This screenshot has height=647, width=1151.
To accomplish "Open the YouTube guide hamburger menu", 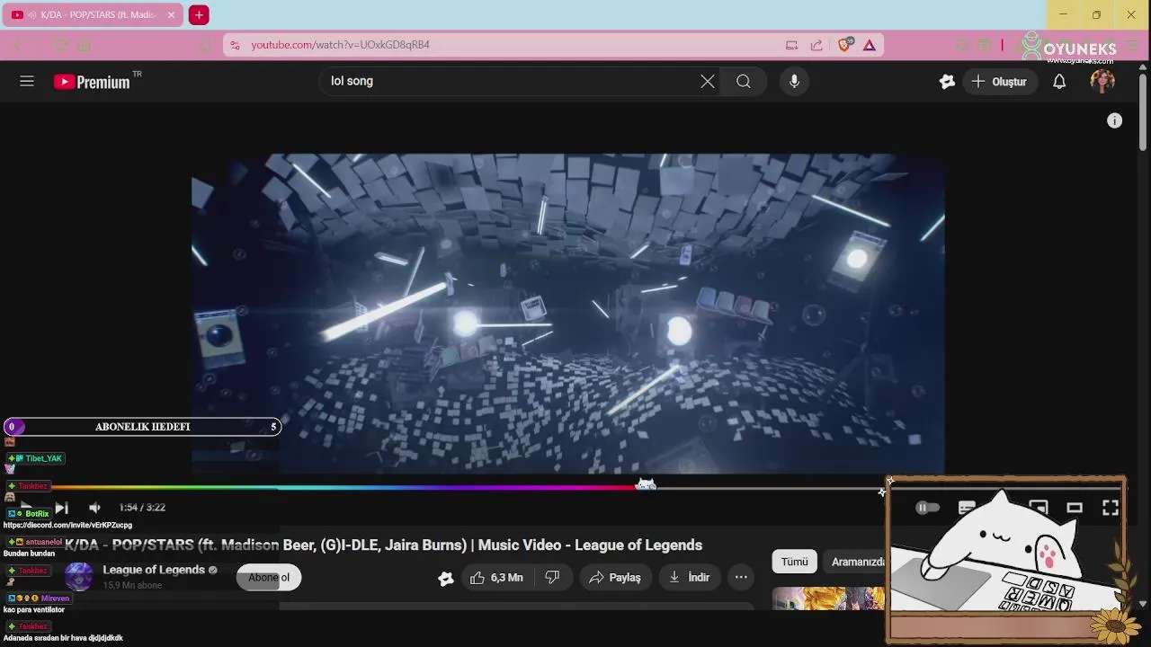I will [27, 81].
